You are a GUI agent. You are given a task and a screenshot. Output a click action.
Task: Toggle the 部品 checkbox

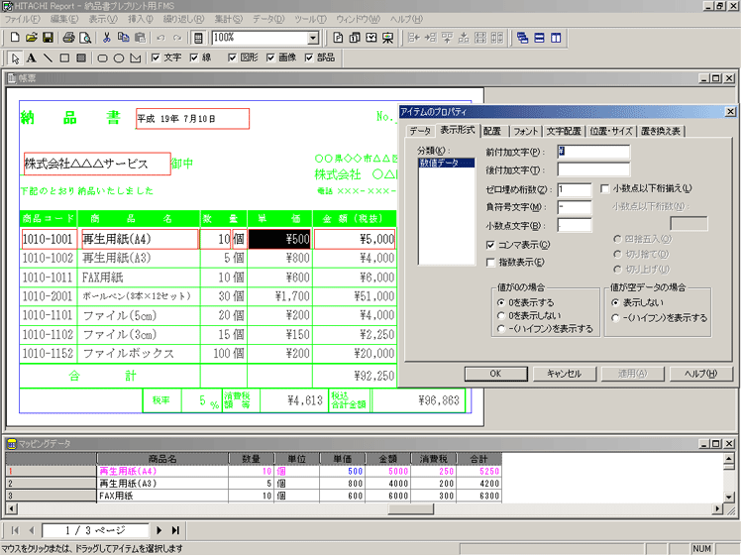point(309,57)
